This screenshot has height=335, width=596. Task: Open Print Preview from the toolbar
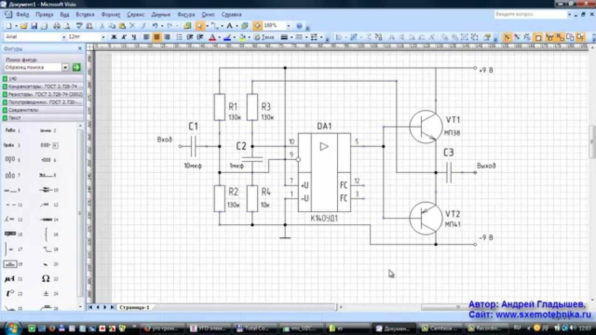66,25
